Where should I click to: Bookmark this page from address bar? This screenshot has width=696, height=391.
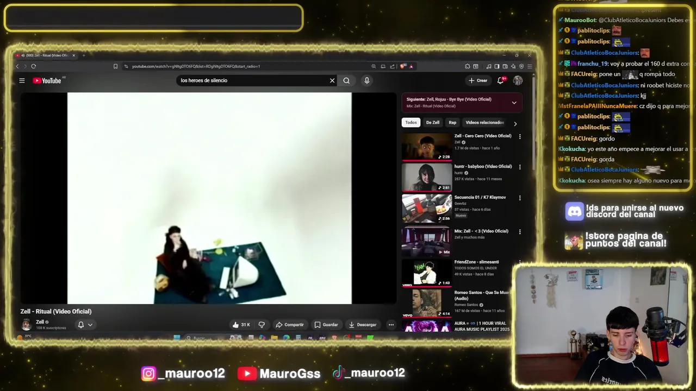(115, 66)
